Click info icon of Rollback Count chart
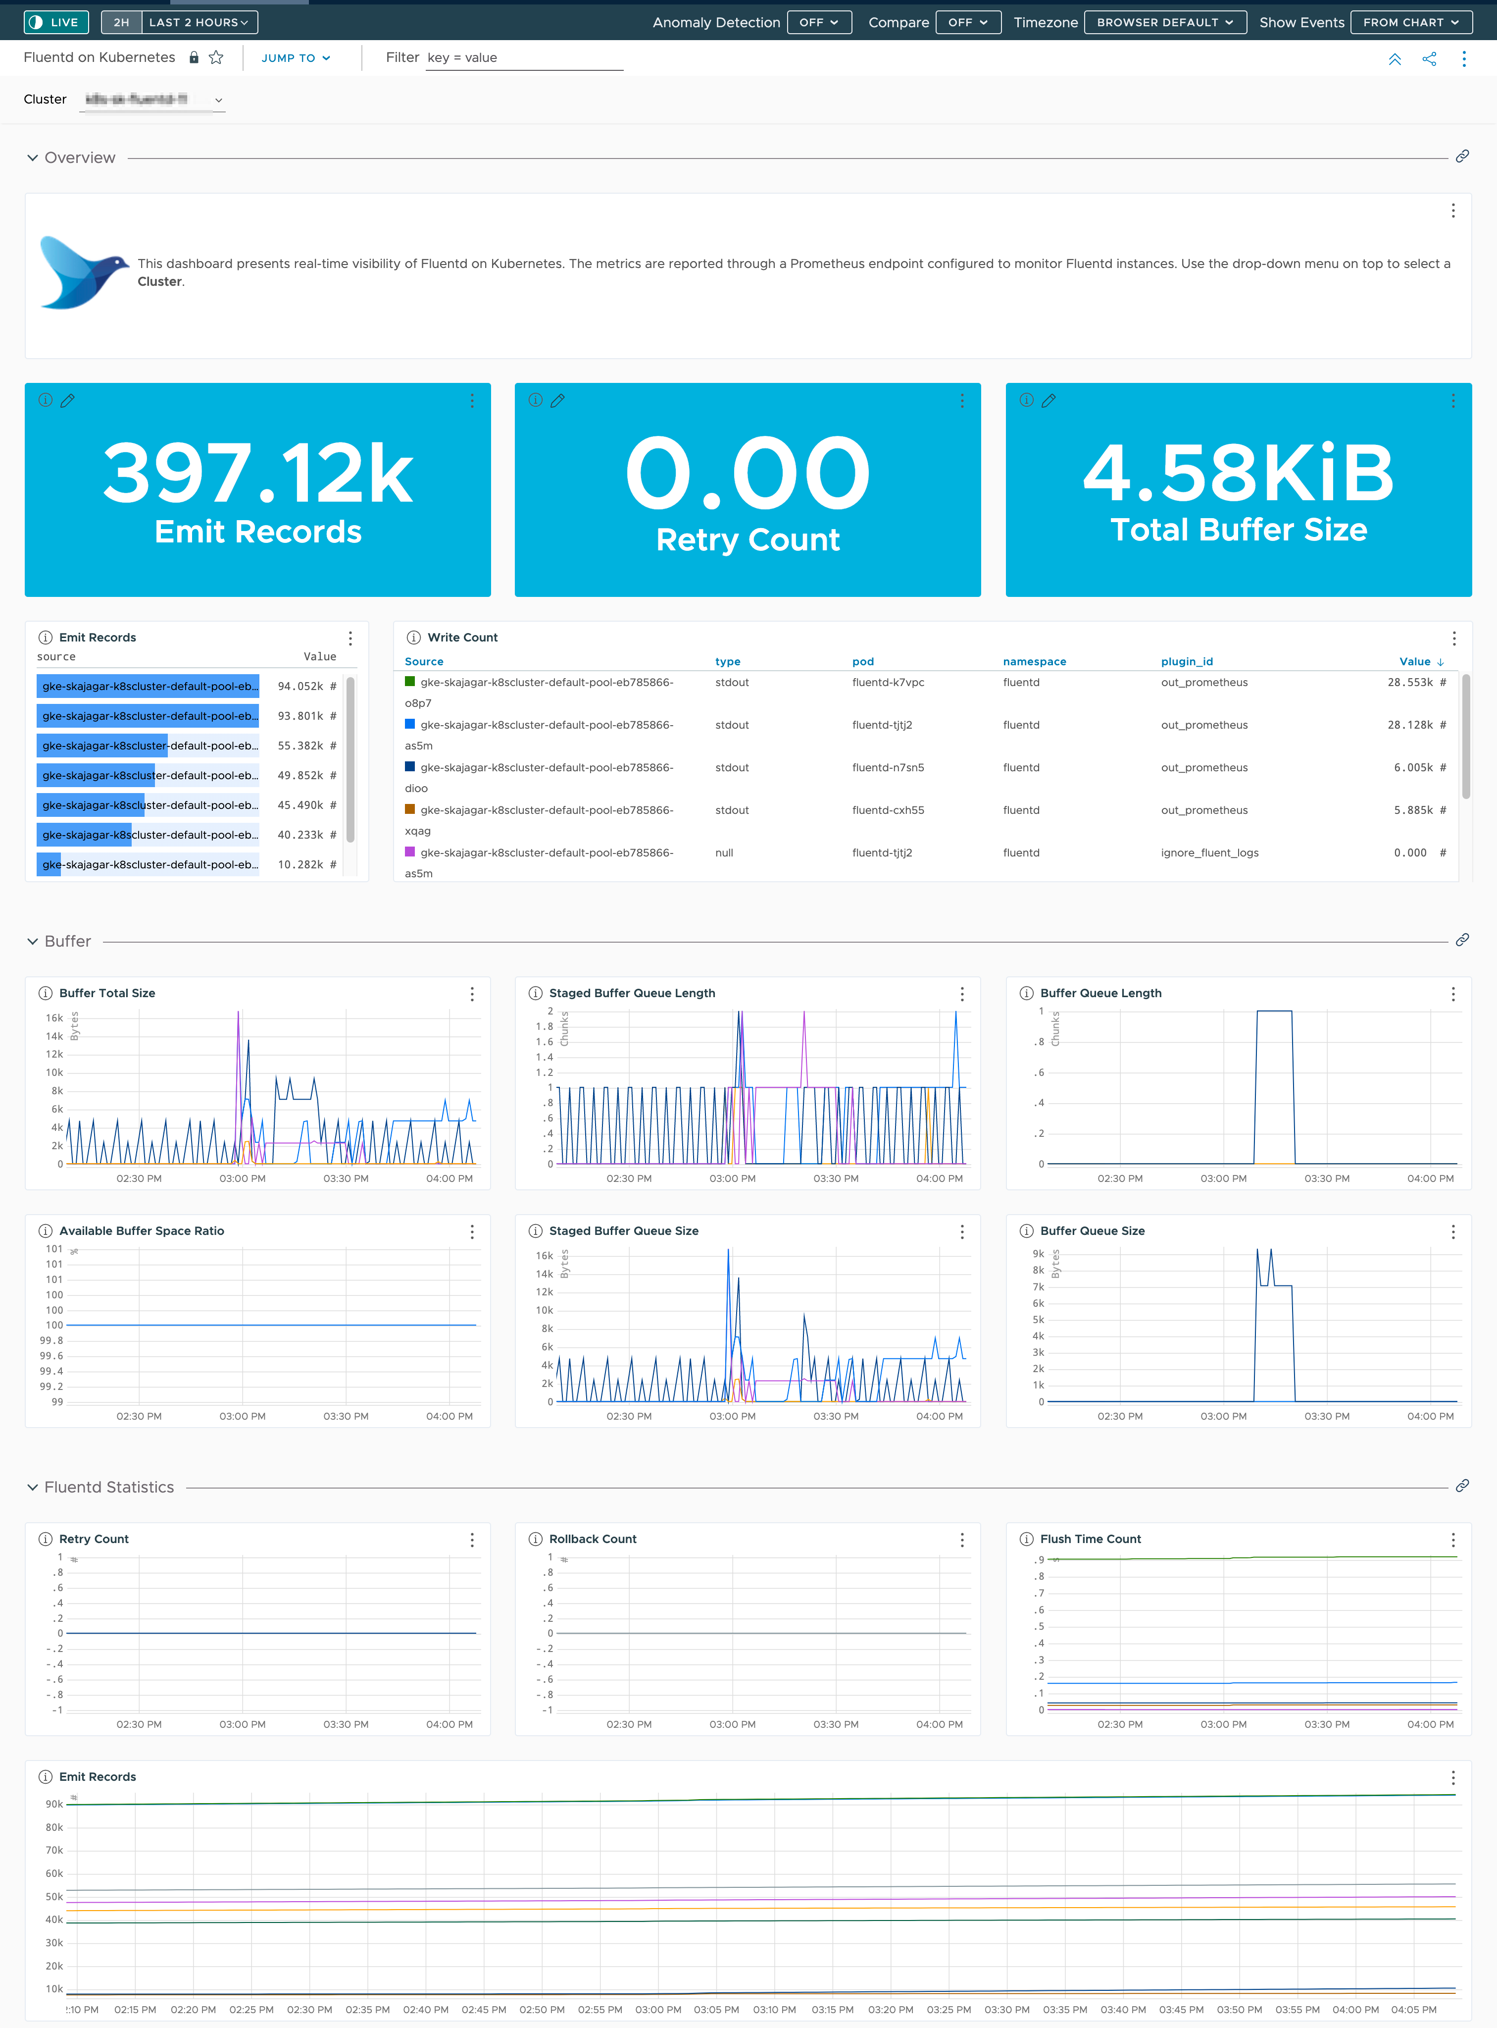Viewport: 1497px width, 2028px height. click(536, 1539)
